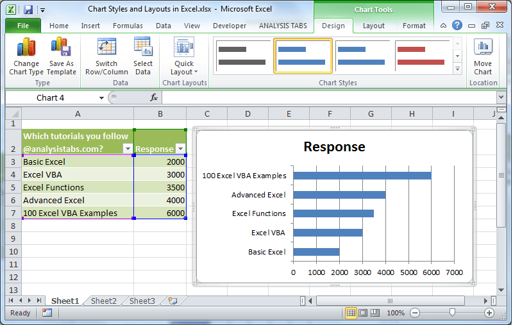The height and width of the screenshot is (325, 513).
Task: Open the Customize Quick Access Toolbar arrow
Action: pos(42,10)
